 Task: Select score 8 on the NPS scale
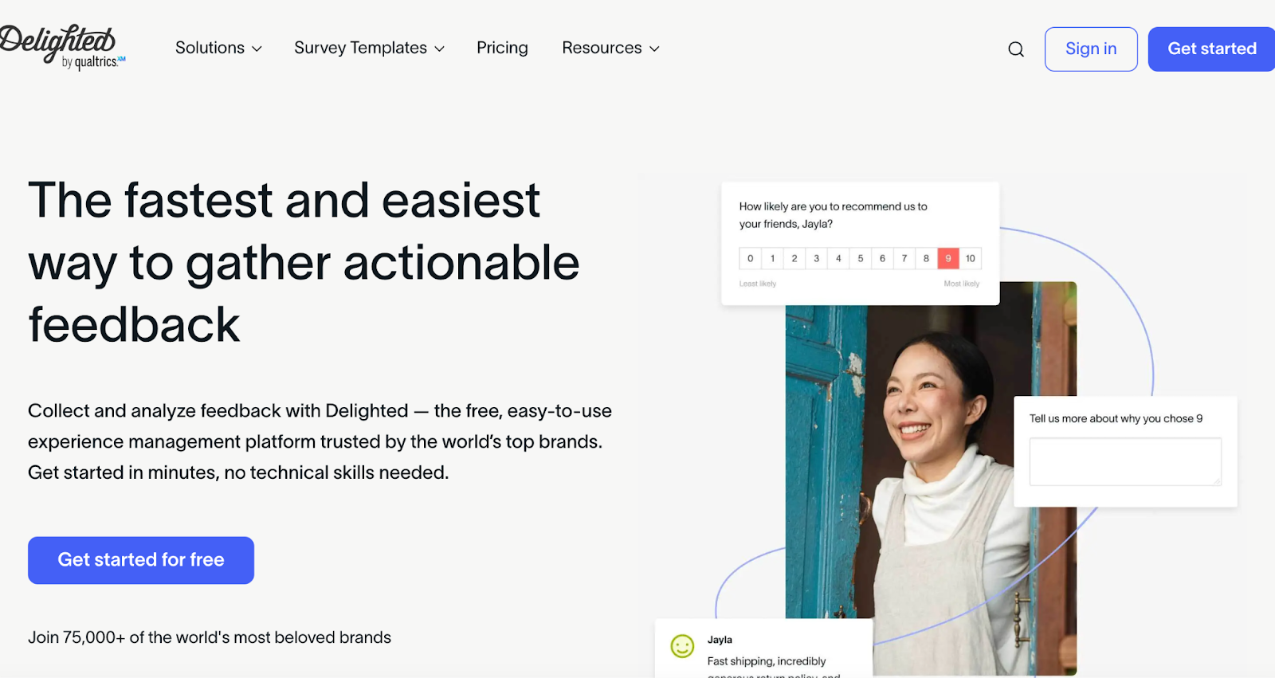coord(926,258)
